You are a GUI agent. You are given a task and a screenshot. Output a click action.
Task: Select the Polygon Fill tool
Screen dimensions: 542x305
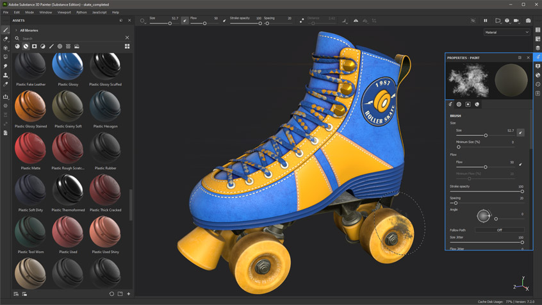point(6,57)
